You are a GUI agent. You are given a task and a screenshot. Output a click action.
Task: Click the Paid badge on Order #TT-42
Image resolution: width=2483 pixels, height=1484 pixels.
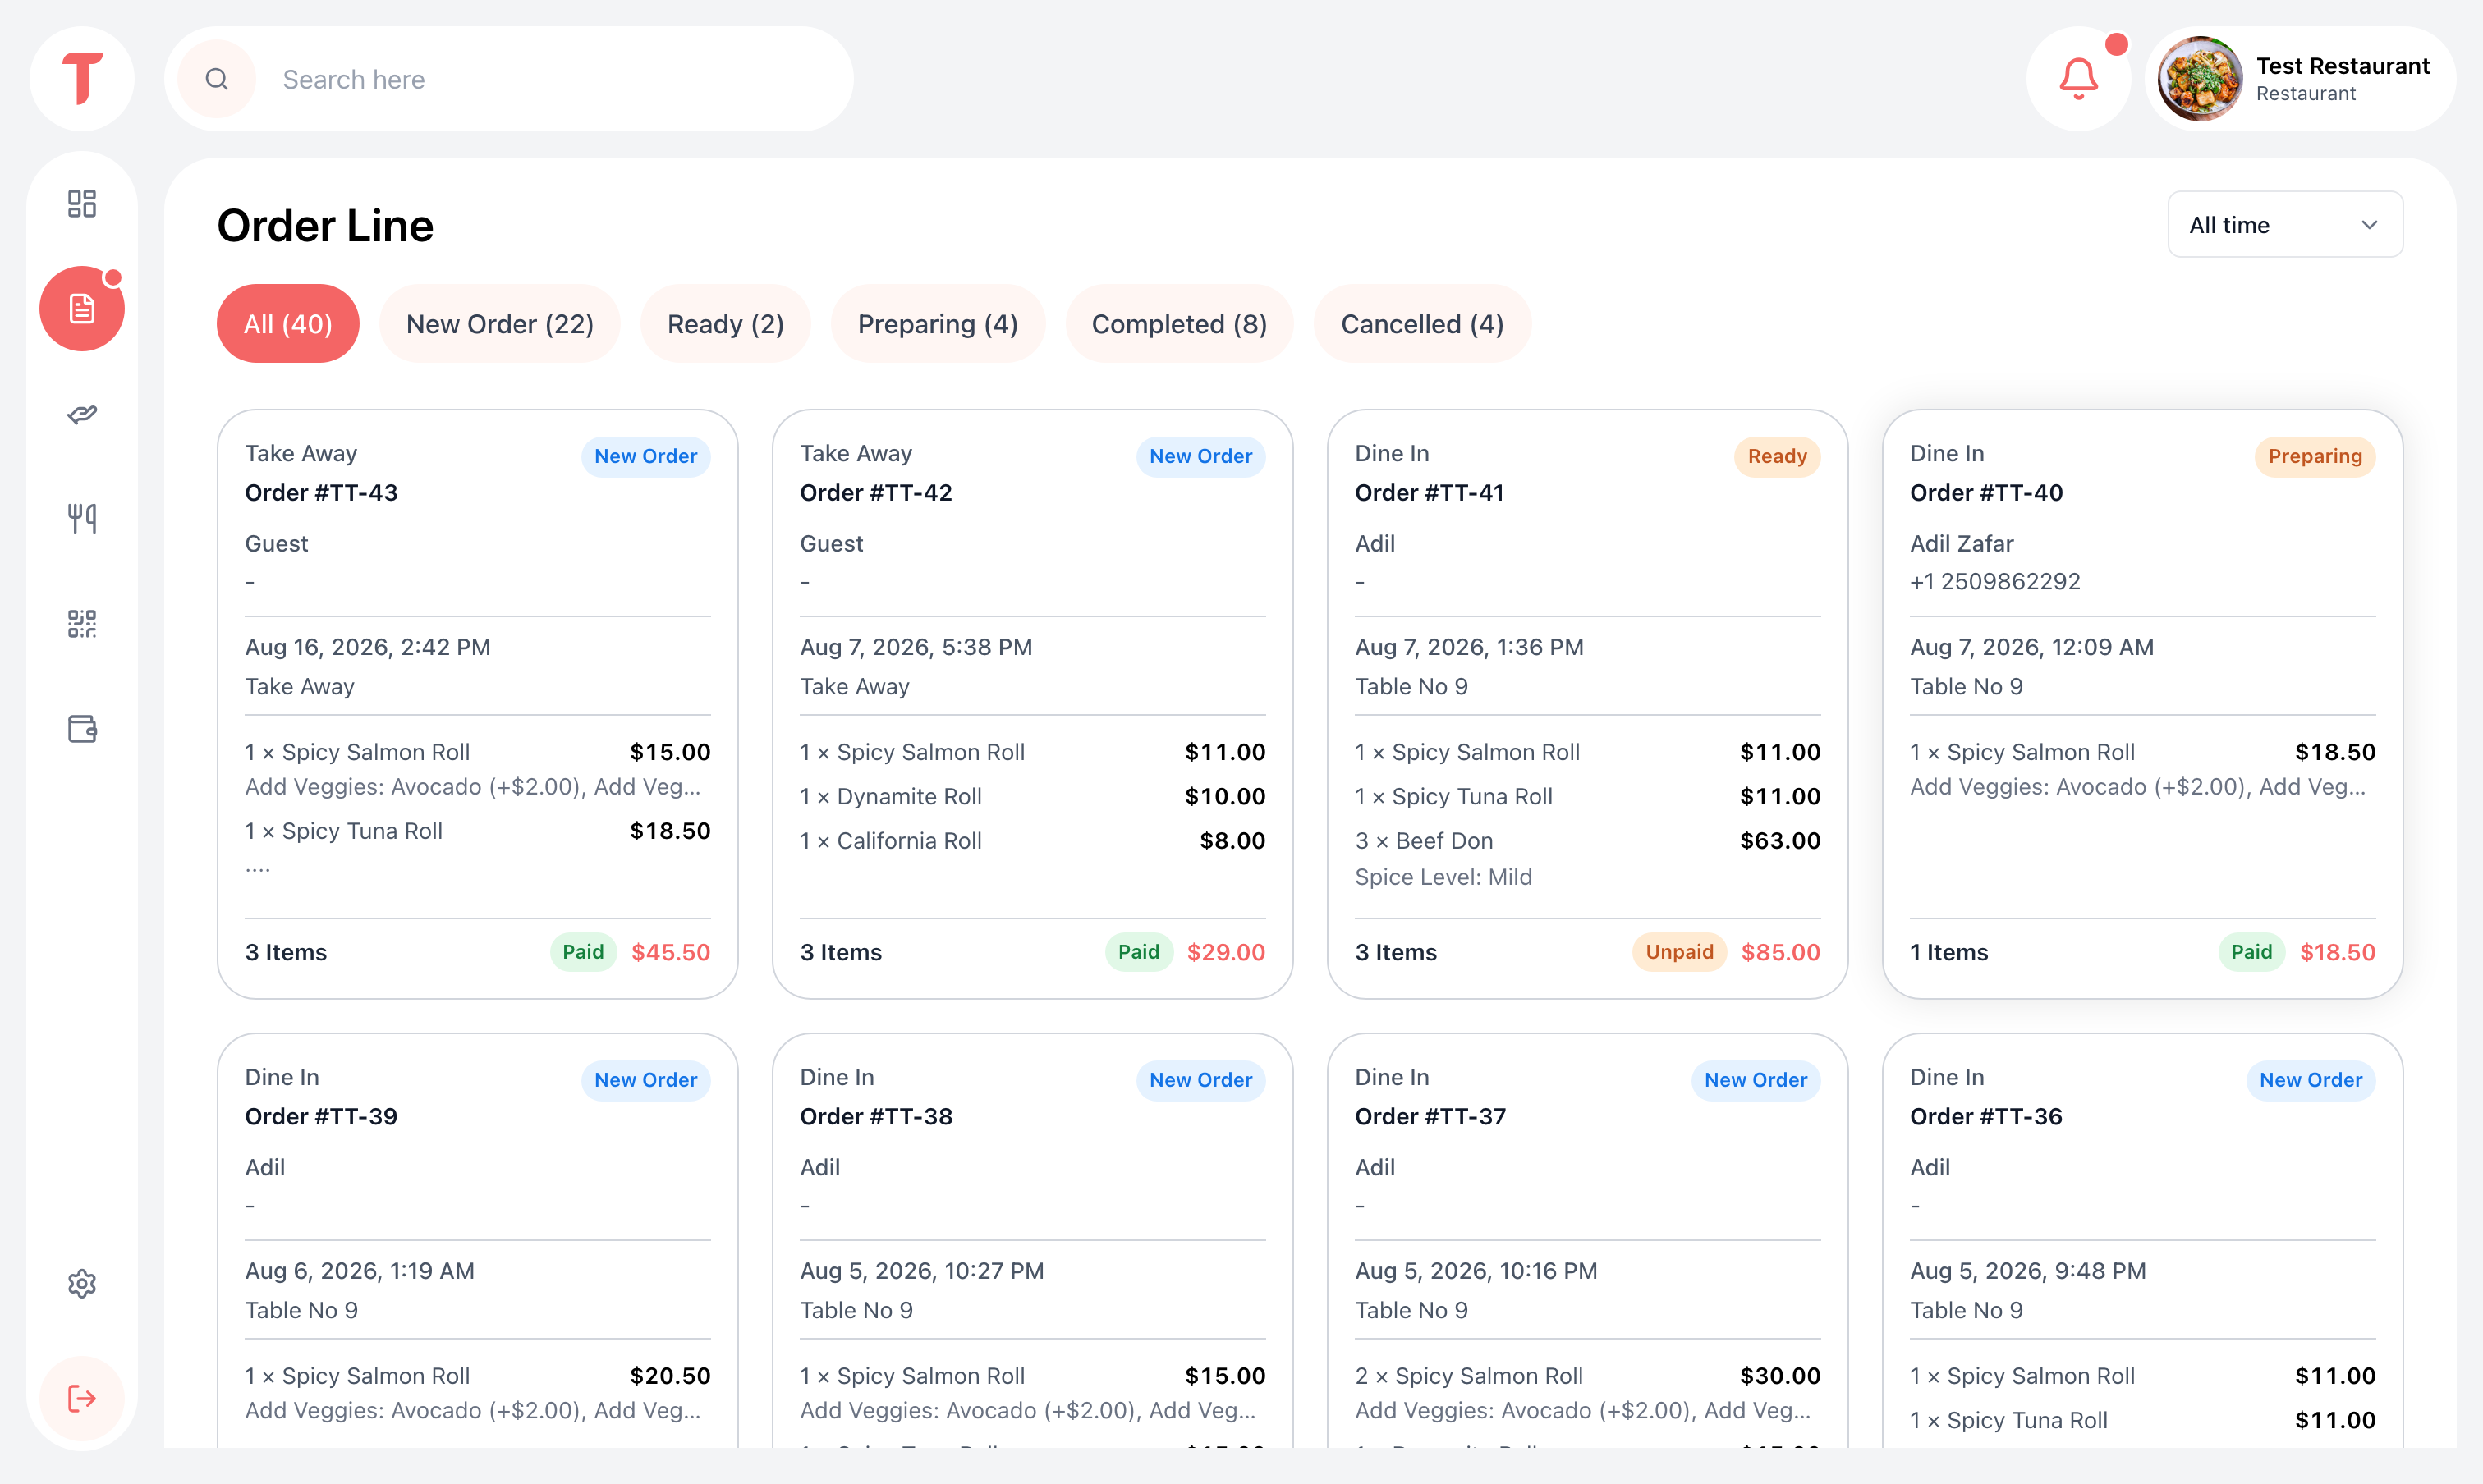(1139, 952)
